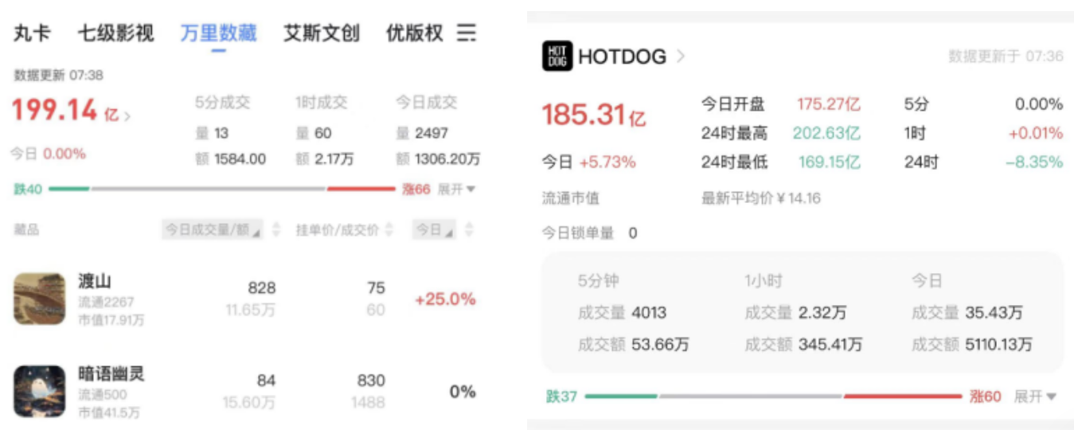Open the 暗语幽灵 collectible thumbnail
The height and width of the screenshot is (430, 1074).
tap(40, 391)
